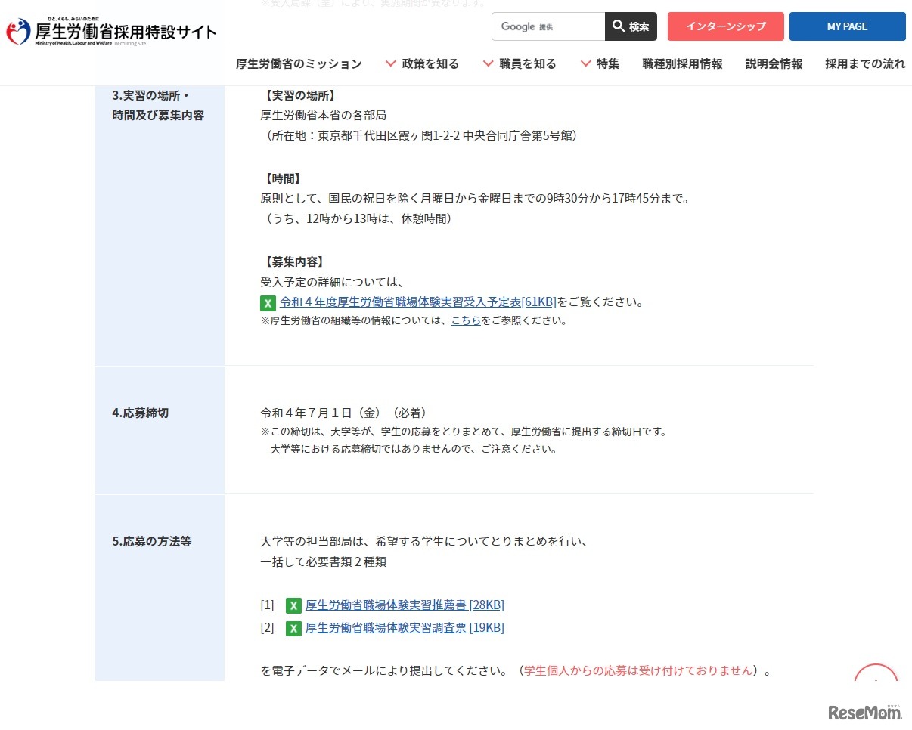Select the address line 東京都千代田区霞ヶ関1-2-2
912x730 pixels.
389,136
